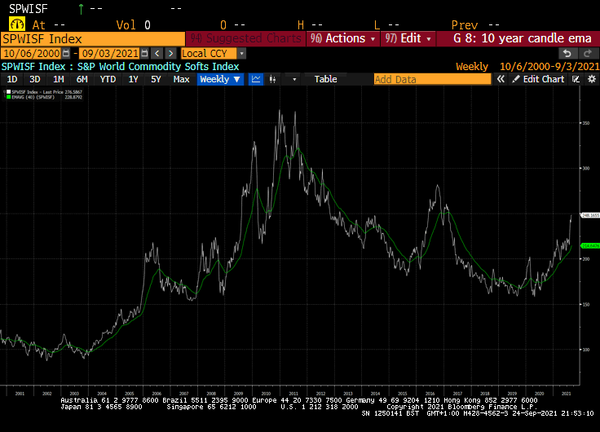
Task: Click the annotate chart checkbox-pencil icon
Action: (575, 79)
